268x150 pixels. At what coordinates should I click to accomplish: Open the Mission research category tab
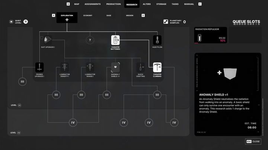(130, 16)
